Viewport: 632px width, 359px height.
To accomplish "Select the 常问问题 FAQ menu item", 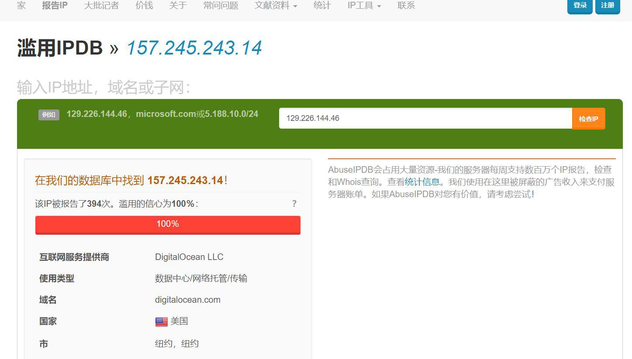I will pos(221,6).
